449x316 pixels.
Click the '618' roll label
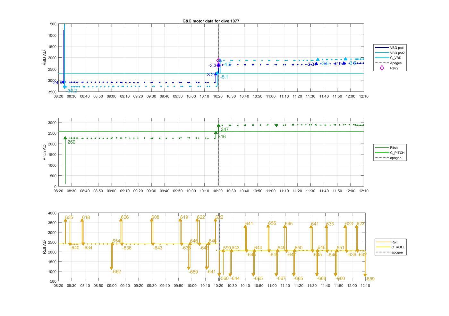[86, 218]
